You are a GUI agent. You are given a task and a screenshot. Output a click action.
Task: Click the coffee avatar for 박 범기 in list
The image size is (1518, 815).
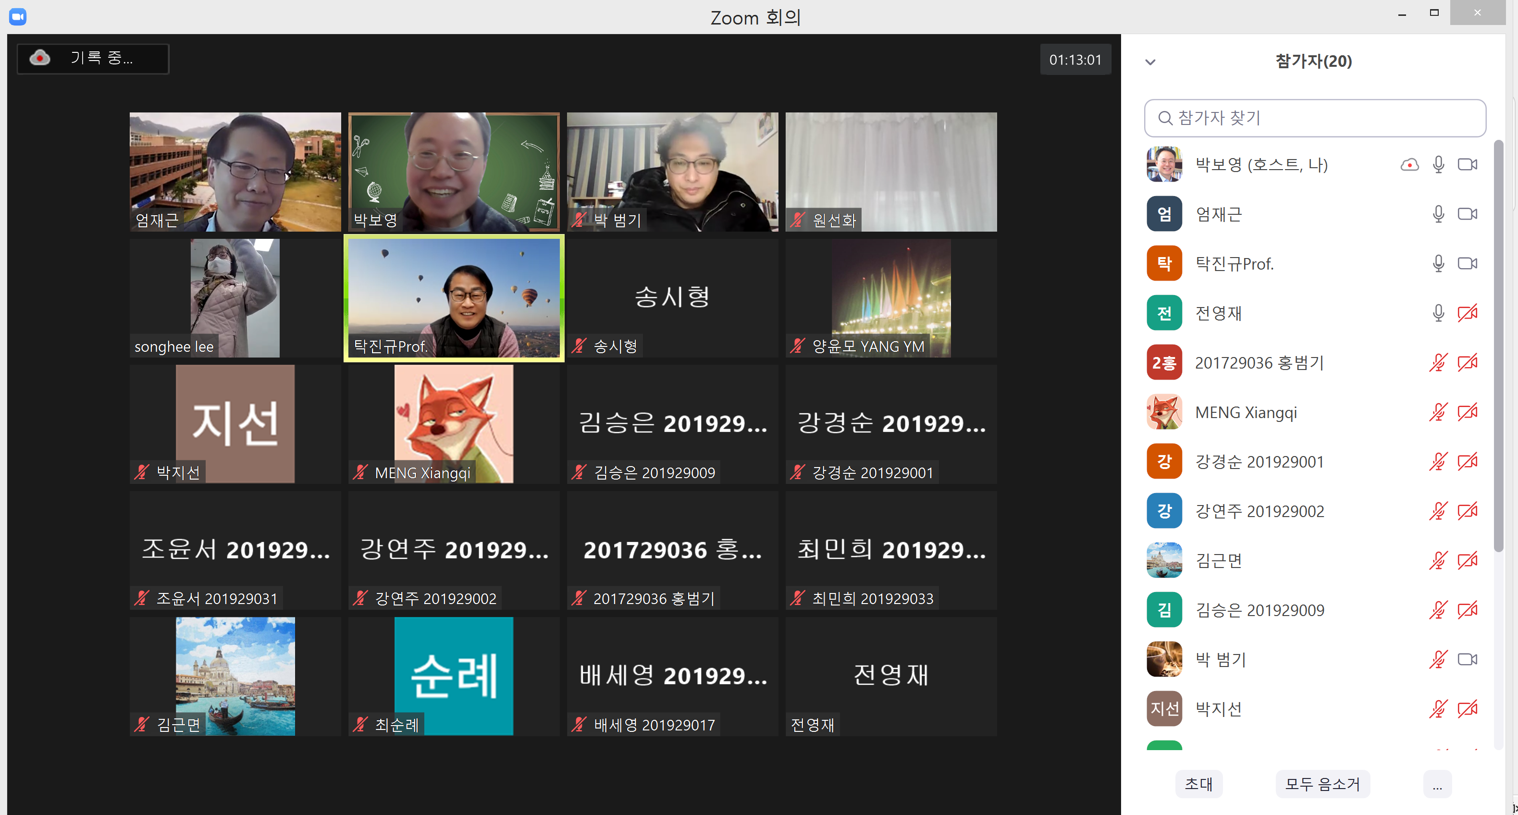tap(1164, 659)
